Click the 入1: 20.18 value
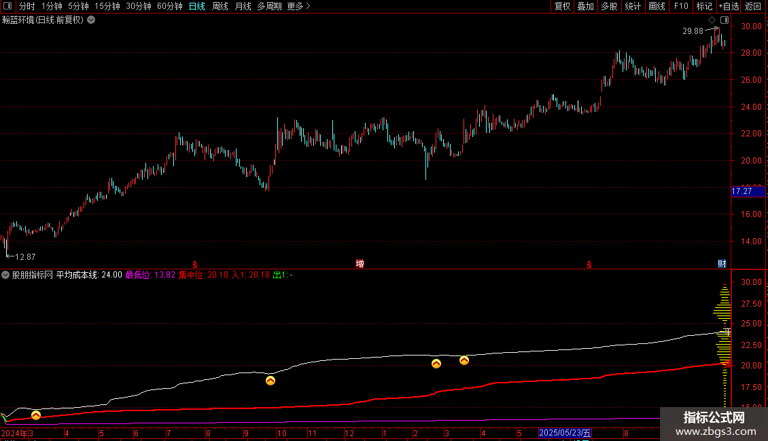Image resolution: width=768 pixels, height=441 pixels. coord(251,275)
